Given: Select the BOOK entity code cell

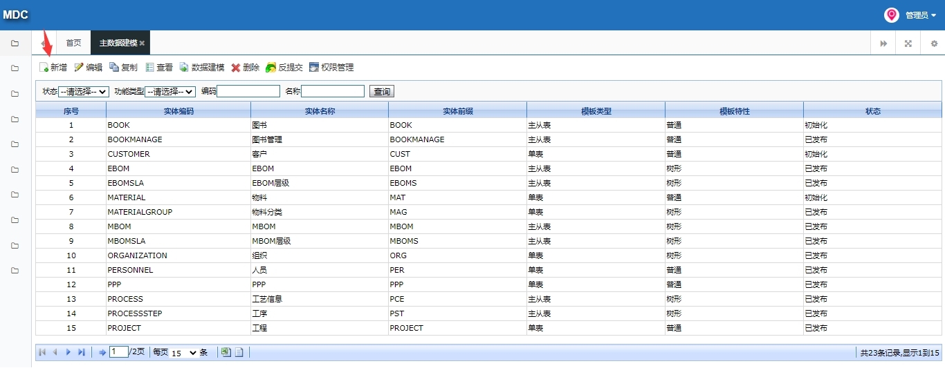Looking at the screenshot, I should 178,125.
